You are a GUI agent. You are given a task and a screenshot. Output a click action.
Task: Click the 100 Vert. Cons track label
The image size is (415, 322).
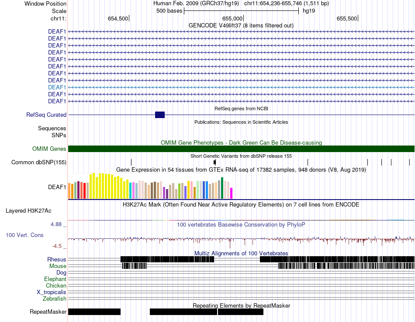(x=24, y=235)
